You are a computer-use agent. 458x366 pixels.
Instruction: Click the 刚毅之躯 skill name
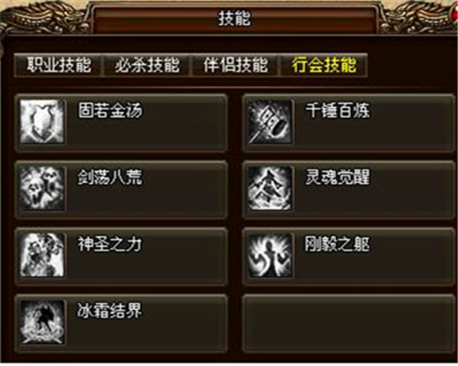click(x=337, y=244)
